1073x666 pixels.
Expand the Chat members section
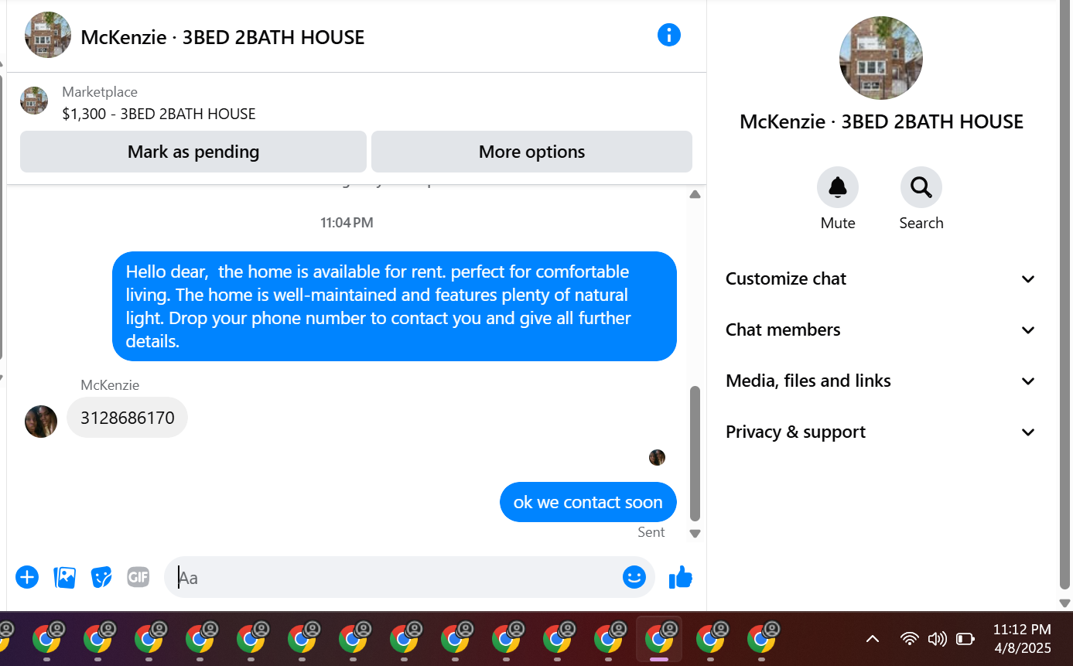click(880, 330)
